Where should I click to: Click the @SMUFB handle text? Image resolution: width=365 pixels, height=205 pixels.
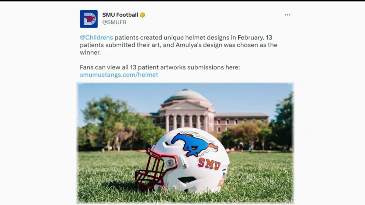click(x=113, y=22)
